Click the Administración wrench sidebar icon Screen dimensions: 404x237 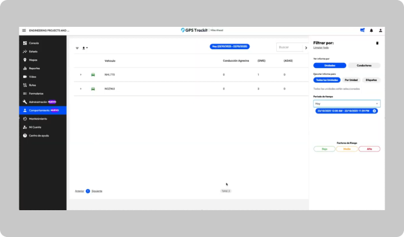tap(25, 102)
